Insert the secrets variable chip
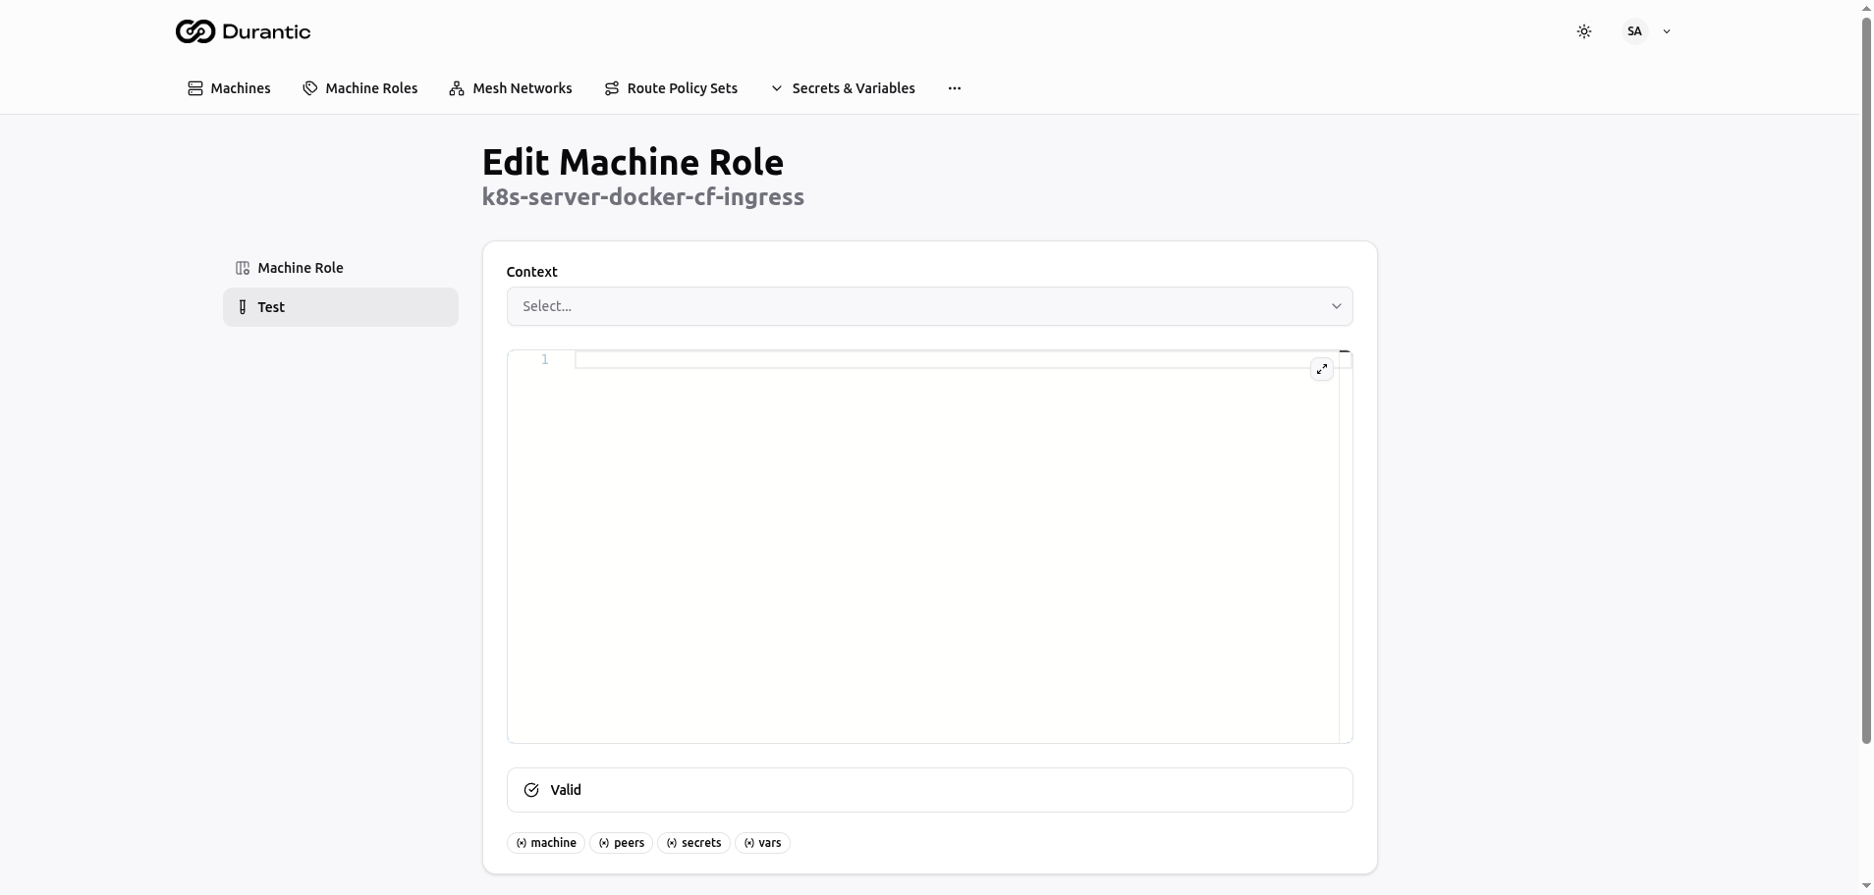1874x895 pixels. click(693, 843)
